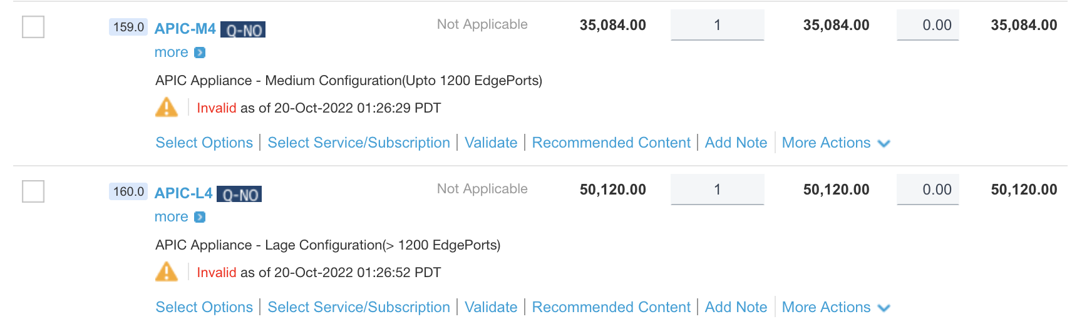Click Q-NO badge next to APIC-L4
1077x324 pixels.
point(239,194)
